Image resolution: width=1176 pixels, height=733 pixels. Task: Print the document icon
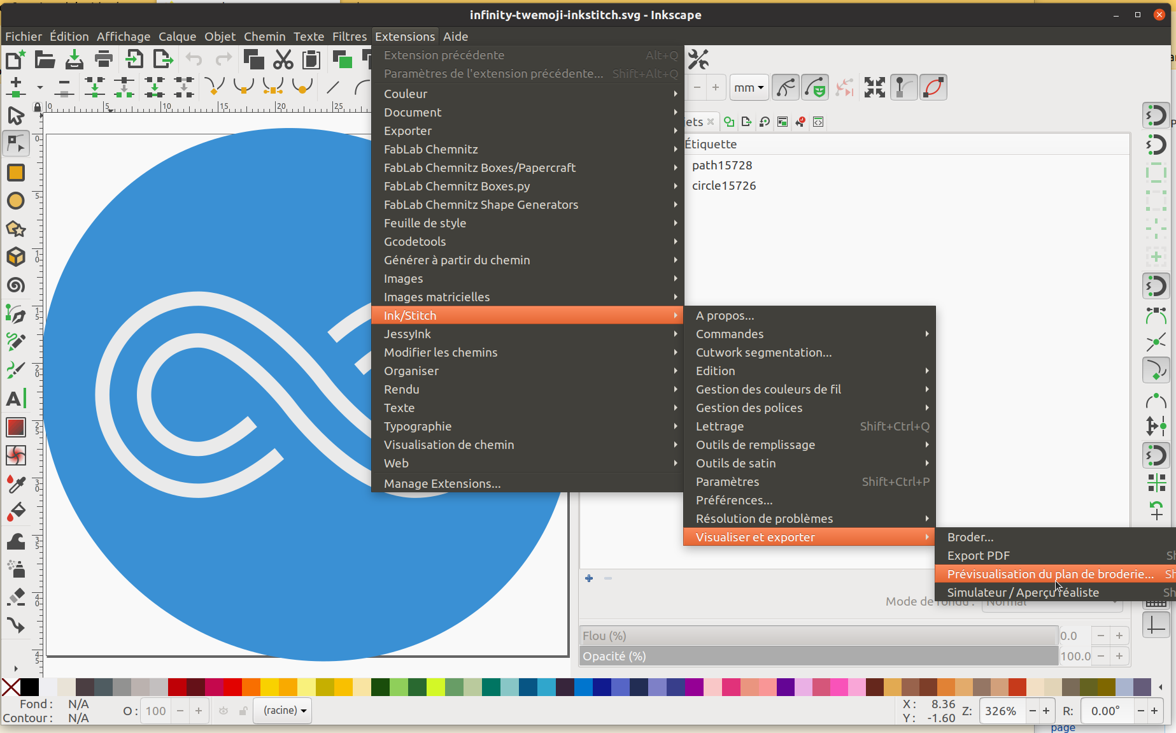[x=103, y=60]
